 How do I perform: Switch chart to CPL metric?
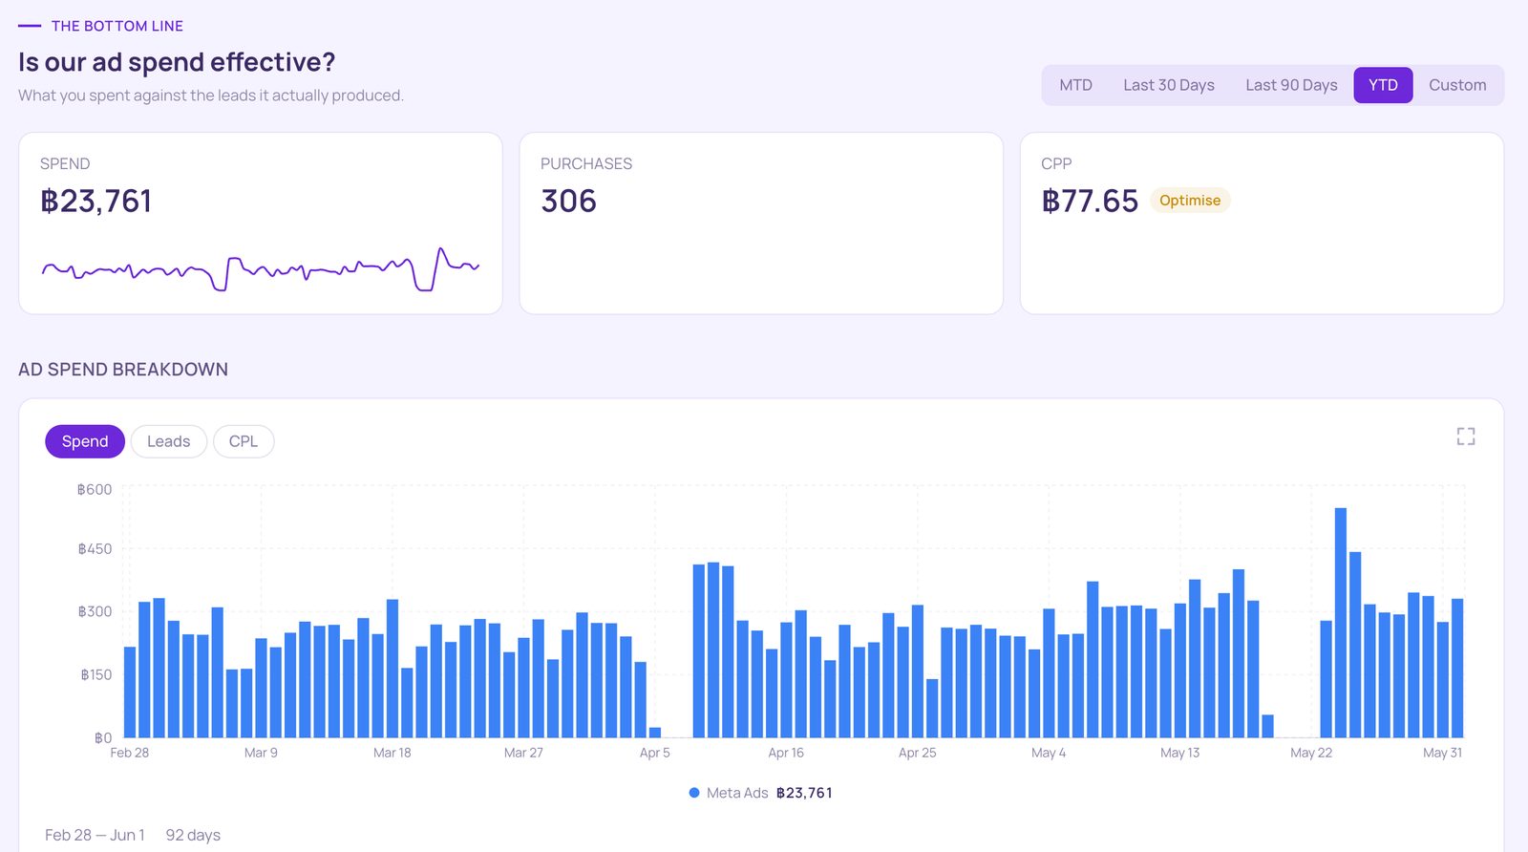pyautogui.click(x=244, y=441)
